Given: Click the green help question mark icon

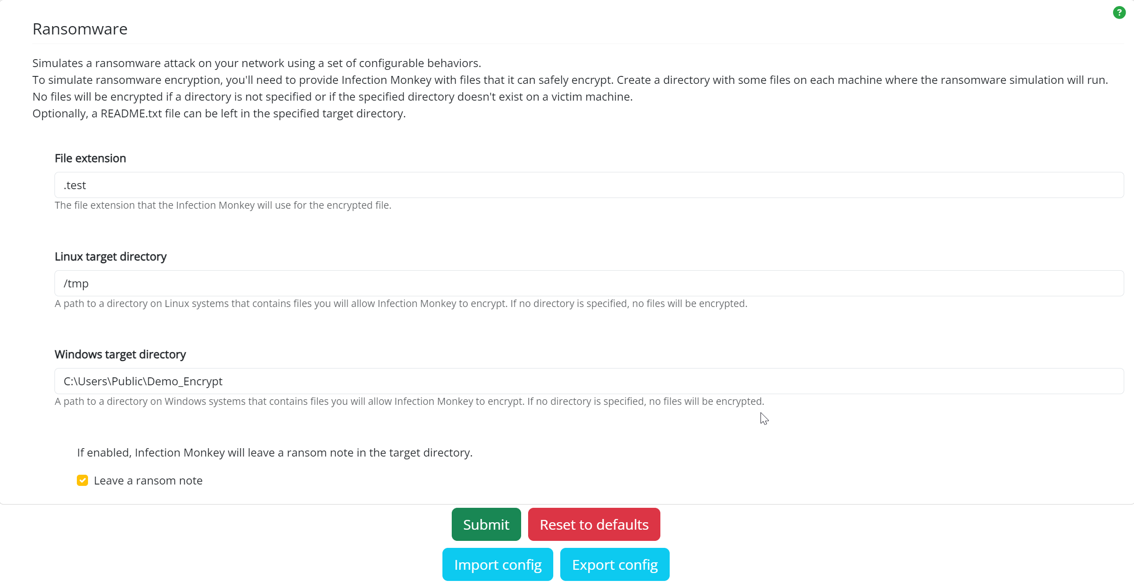Looking at the screenshot, I should coord(1119,13).
